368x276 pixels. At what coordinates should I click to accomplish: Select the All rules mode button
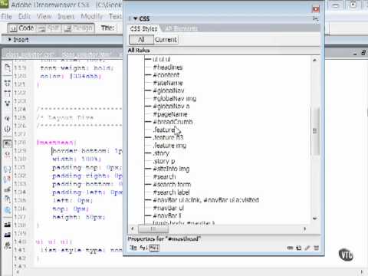[141, 40]
